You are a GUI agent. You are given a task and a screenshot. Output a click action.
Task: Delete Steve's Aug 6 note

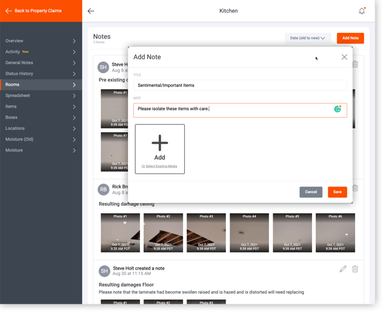pyautogui.click(x=356, y=64)
